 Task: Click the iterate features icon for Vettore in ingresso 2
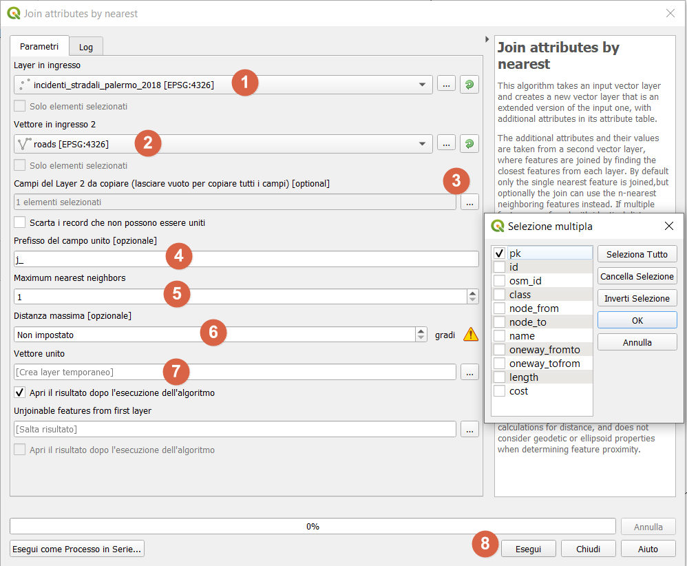click(469, 144)
